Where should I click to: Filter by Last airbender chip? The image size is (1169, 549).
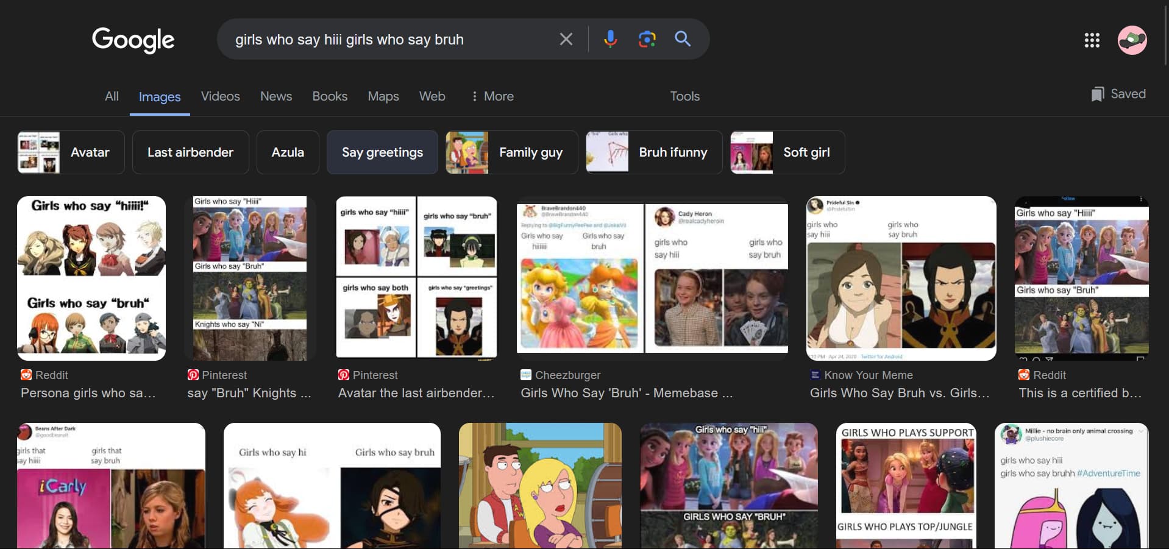pyautogui.click(x=190, y=152)
